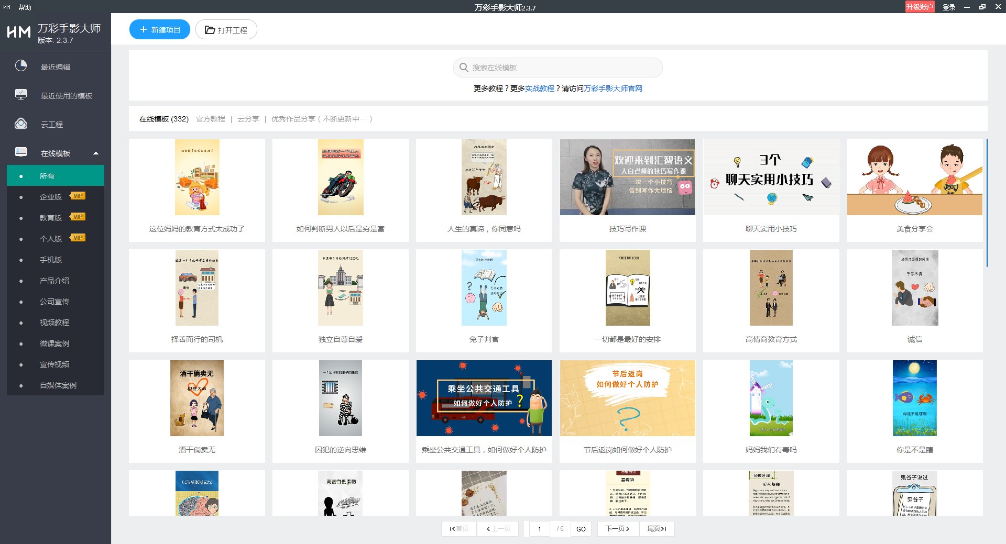1006x544 pixels.
Task: Visit the 万彩手影大师官网 link
Action: 613,88
